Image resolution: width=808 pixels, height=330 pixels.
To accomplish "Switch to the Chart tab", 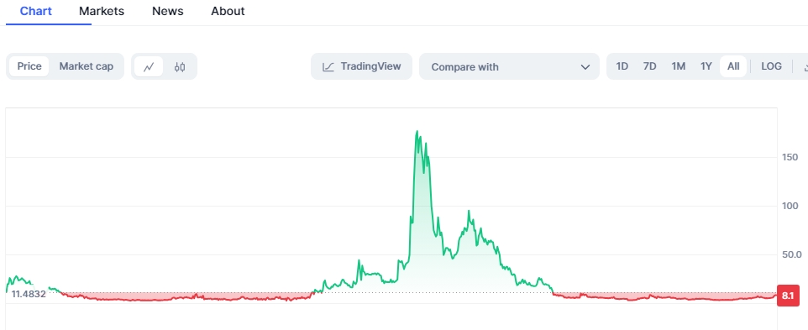I will coord(36,11).
